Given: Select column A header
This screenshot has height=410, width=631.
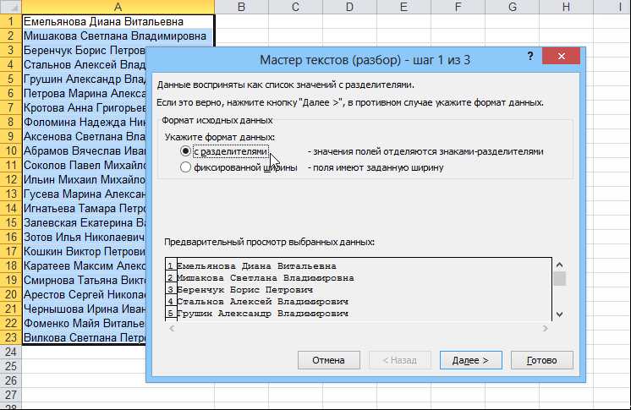Looking at the screenshot, I should pyautogui.click(x=118, y=7).
